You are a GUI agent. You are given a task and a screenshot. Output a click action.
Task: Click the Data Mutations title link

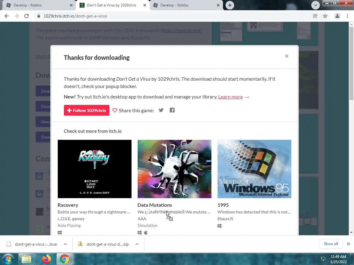click(155, 205)
